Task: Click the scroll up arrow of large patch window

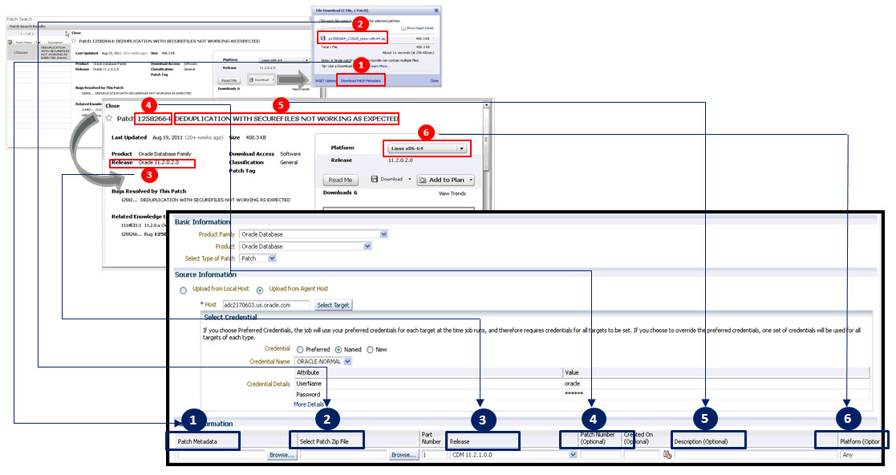Action: point(486,105)
